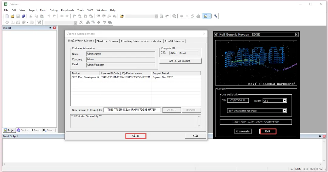This screenshot has width=328, height=172.
Task: Toggle Project panel pin icon
Action: point(50,28)
